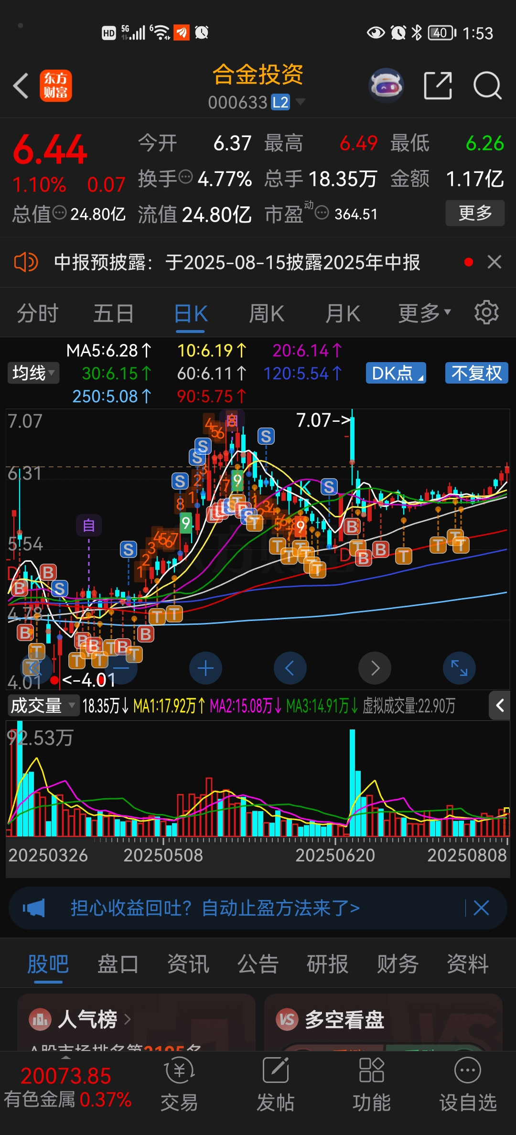Tap the 4.01 low-price marker
The image size is (516, 1135).
tap(89, 680)
